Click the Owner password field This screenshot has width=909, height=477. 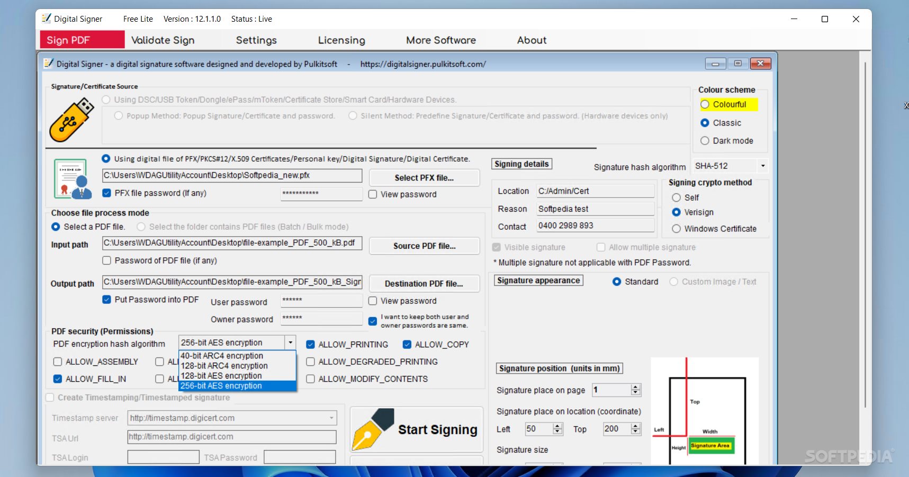(321, 318)
